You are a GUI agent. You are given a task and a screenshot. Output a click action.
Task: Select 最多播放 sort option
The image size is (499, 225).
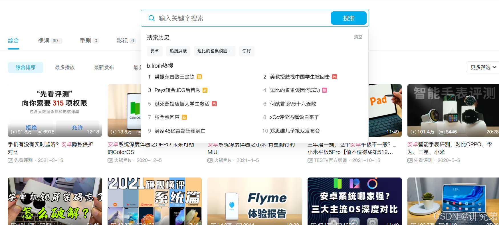[x=65, y=67]
